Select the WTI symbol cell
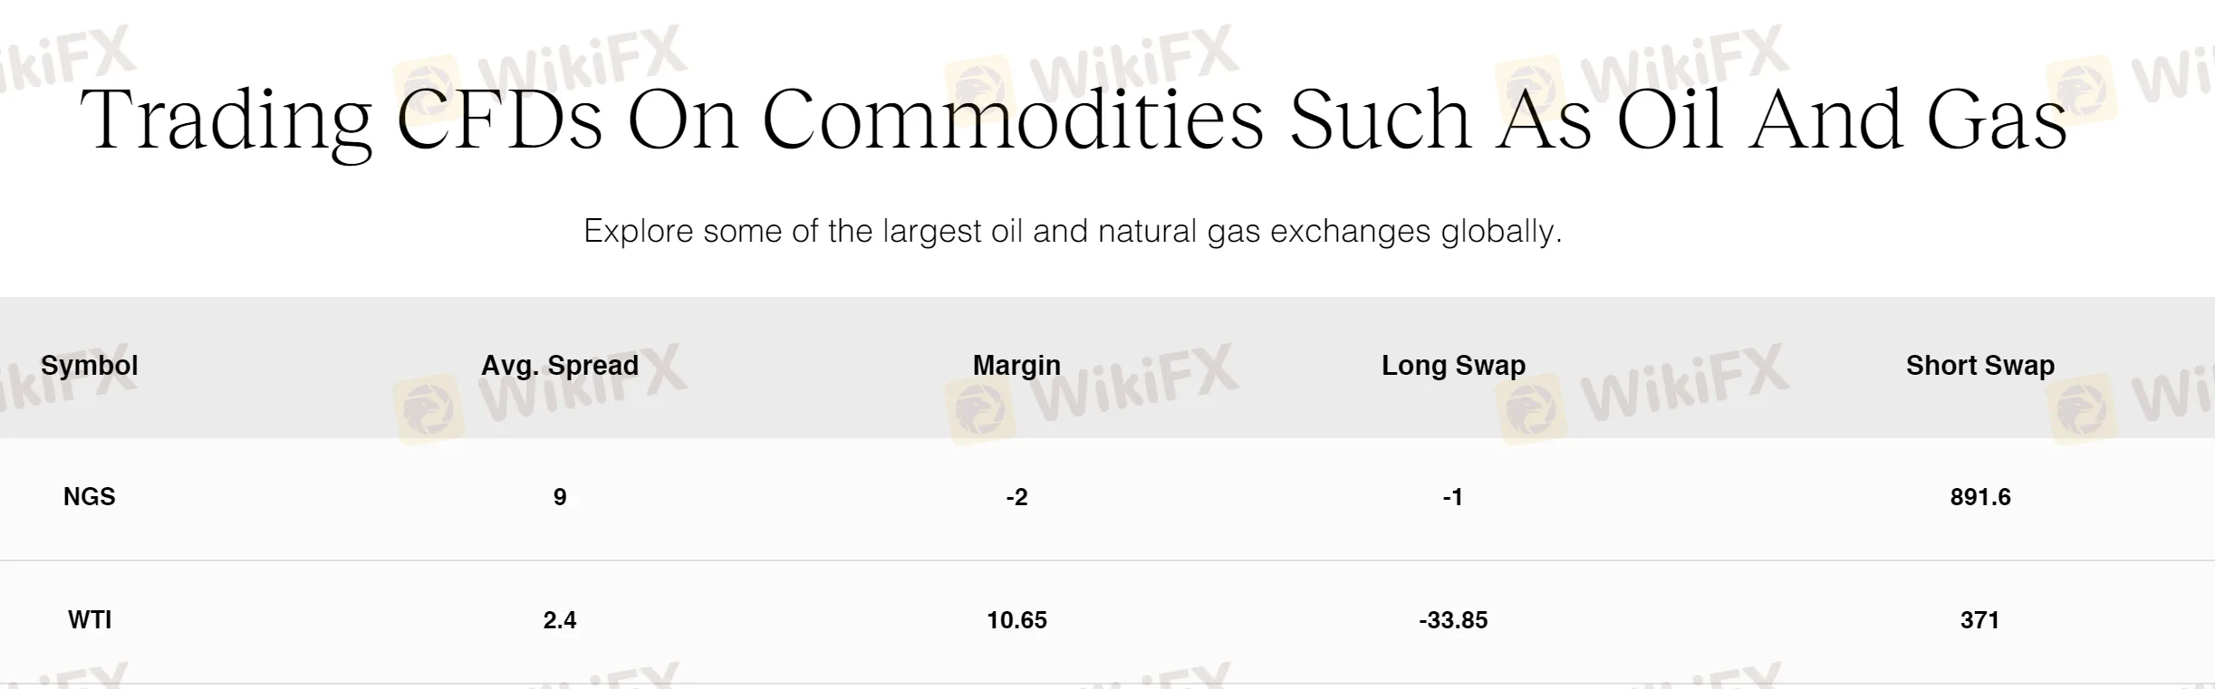 click(x=89, y=620)
